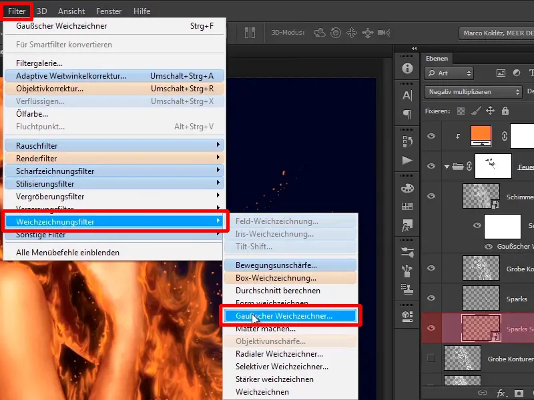Open the Marco Kolditz workspace dropdown

click(496, 33)
